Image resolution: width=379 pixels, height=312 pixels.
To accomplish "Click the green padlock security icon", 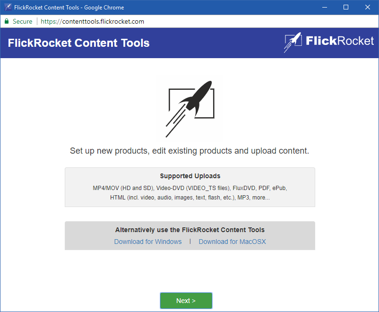I will pos(7,21).
